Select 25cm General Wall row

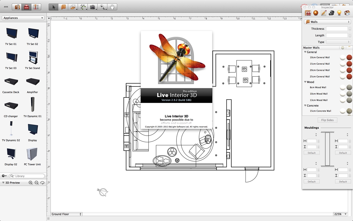[x=327, y=77]
